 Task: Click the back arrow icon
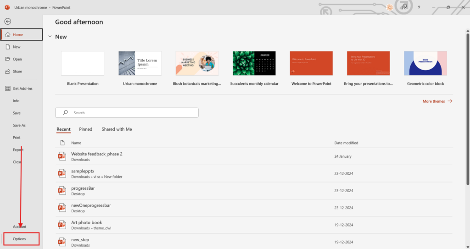coord(8,21)
